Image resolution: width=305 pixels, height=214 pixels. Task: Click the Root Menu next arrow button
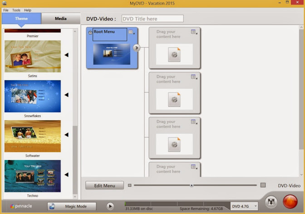137,48
